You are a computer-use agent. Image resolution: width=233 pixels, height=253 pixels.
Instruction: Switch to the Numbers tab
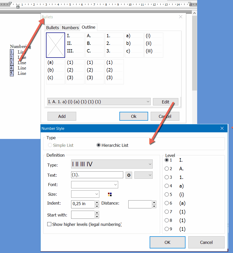coord(70,28)
